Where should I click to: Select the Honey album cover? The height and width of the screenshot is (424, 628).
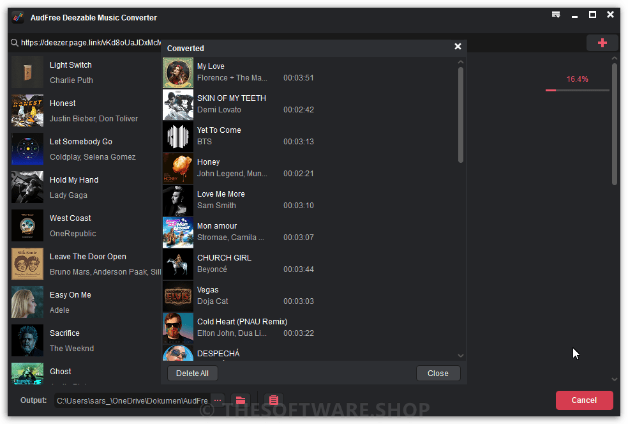pyautogui.click(x=178, y=169)
